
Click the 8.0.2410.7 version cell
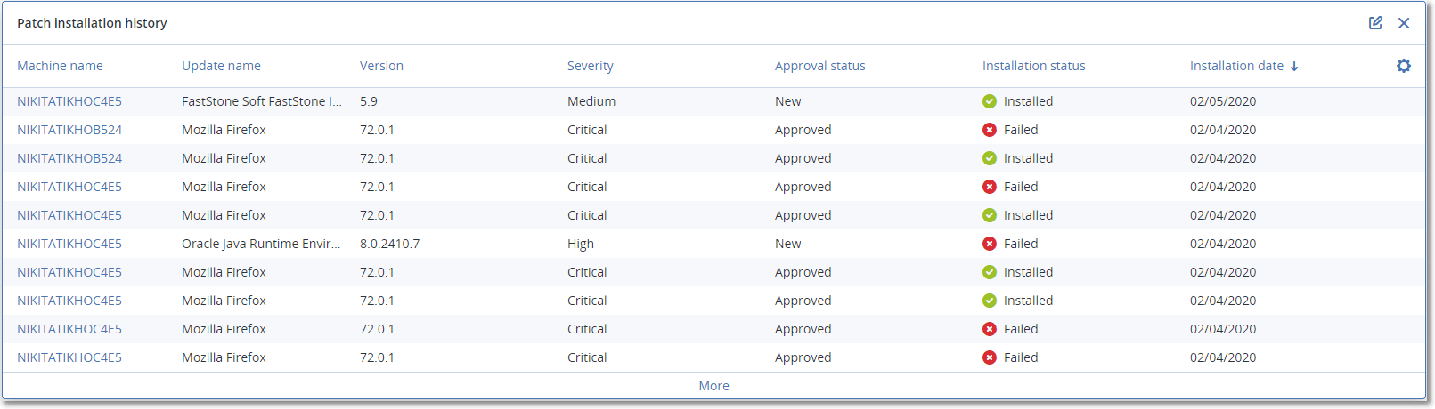point(389,244)
